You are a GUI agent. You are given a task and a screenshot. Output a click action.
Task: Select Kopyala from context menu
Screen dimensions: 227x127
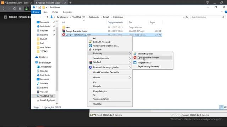pyautogui.click(x=110, y=86)
